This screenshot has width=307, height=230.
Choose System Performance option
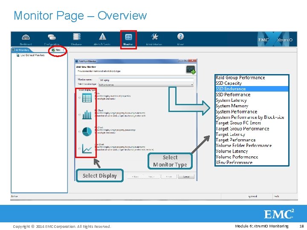coord(236,112)
